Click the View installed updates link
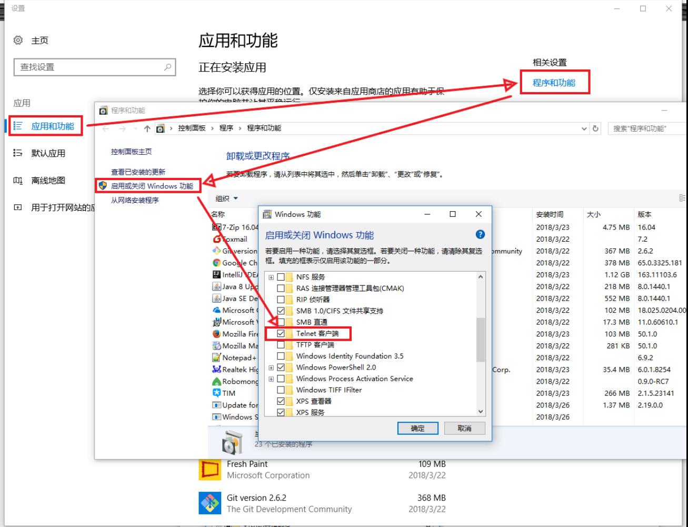The width and height of the screenshot is (688, 527). pos(138,172)
